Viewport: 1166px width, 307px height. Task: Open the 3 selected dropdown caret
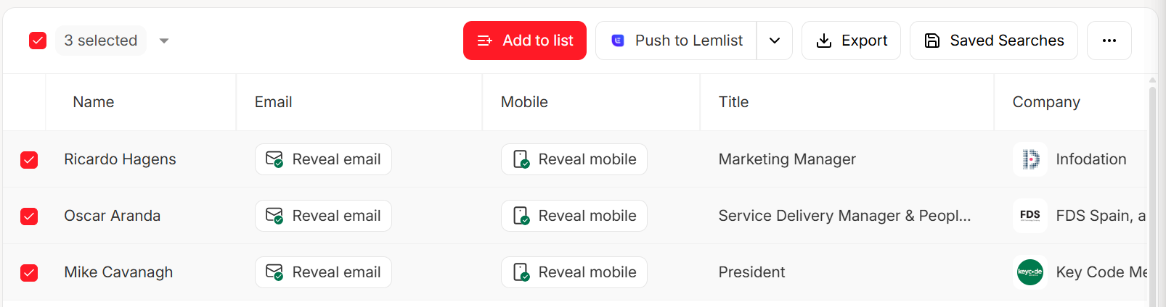point(164,41)
